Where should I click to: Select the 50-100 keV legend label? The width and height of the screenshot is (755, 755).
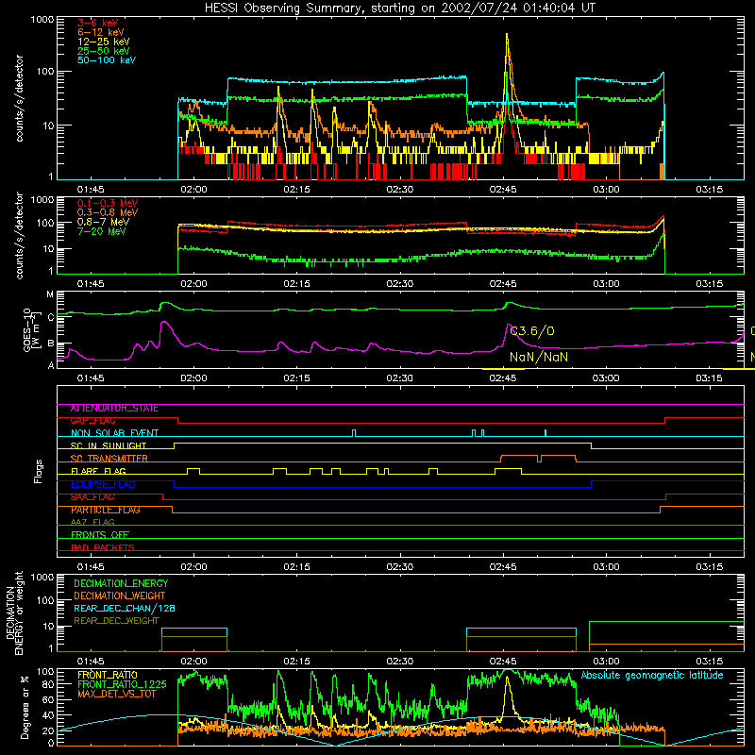[x=107, y=60]
